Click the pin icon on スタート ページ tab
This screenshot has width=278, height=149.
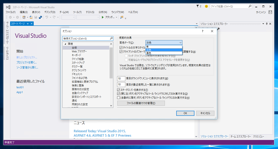28,24
